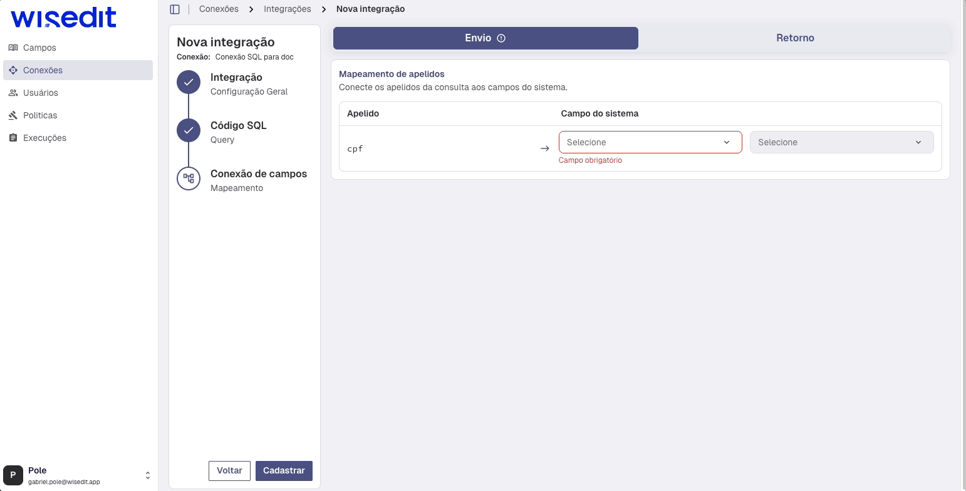Expand the Pole account switcher

[x=148, y=475]
